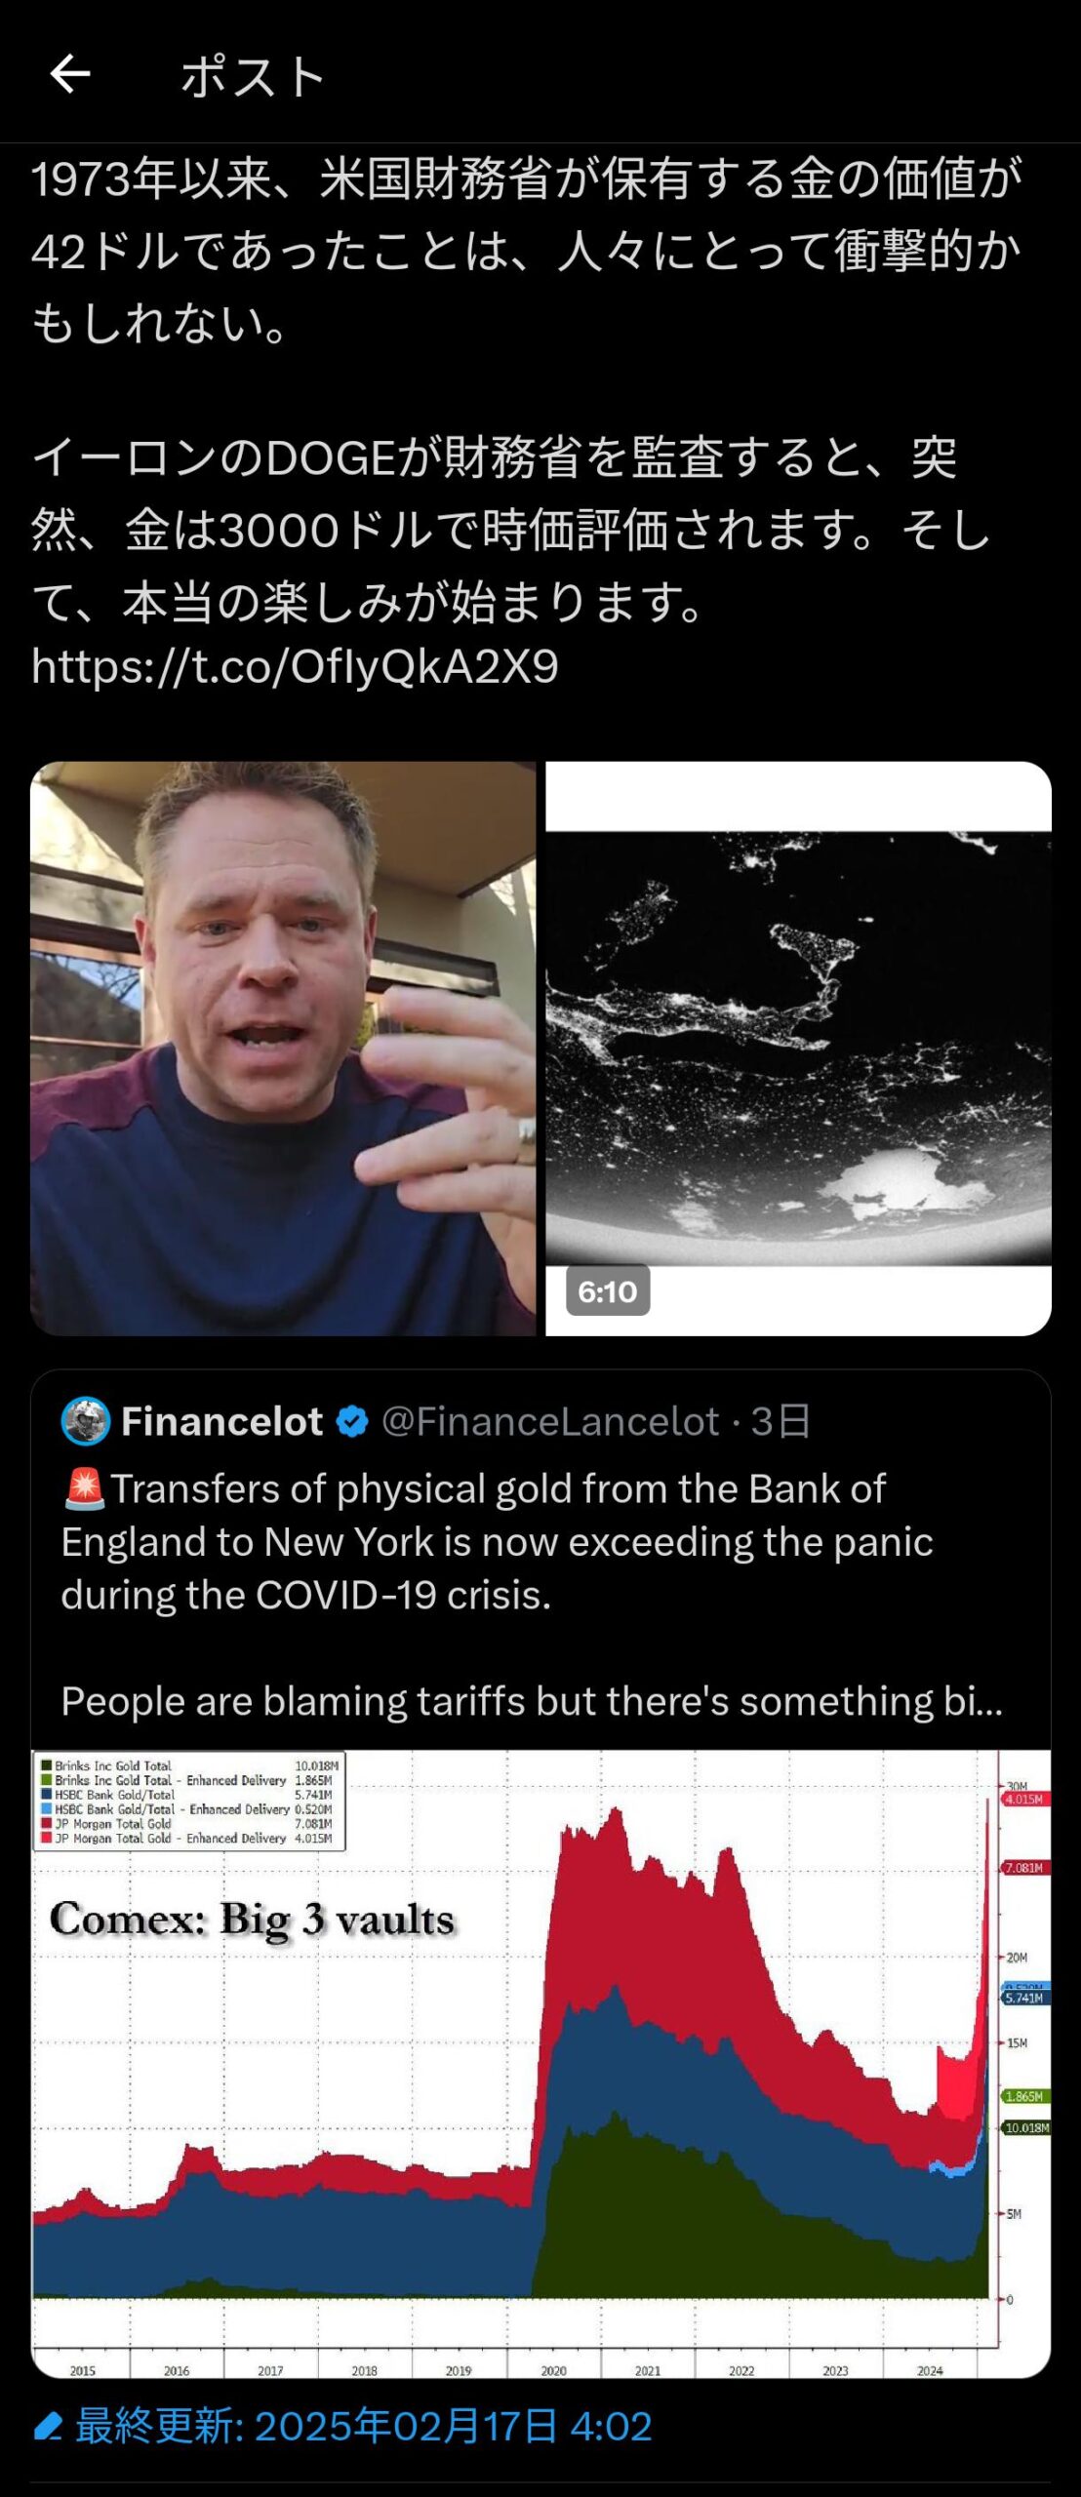Click the "Comex: Big 3 vaults" chart title
This screenshot has height=2497, width=1081.
click(x=252, y=1919)
